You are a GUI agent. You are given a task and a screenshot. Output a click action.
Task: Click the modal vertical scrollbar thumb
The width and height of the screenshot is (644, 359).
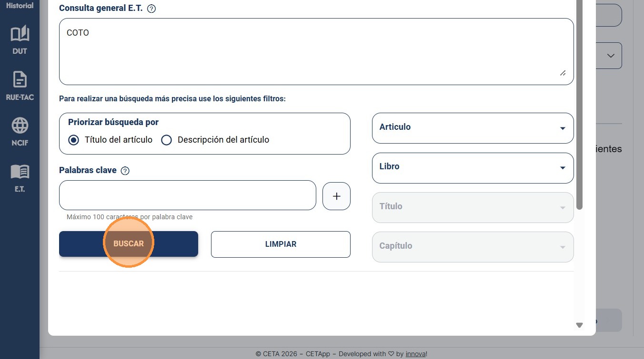[x=579, y=105]
